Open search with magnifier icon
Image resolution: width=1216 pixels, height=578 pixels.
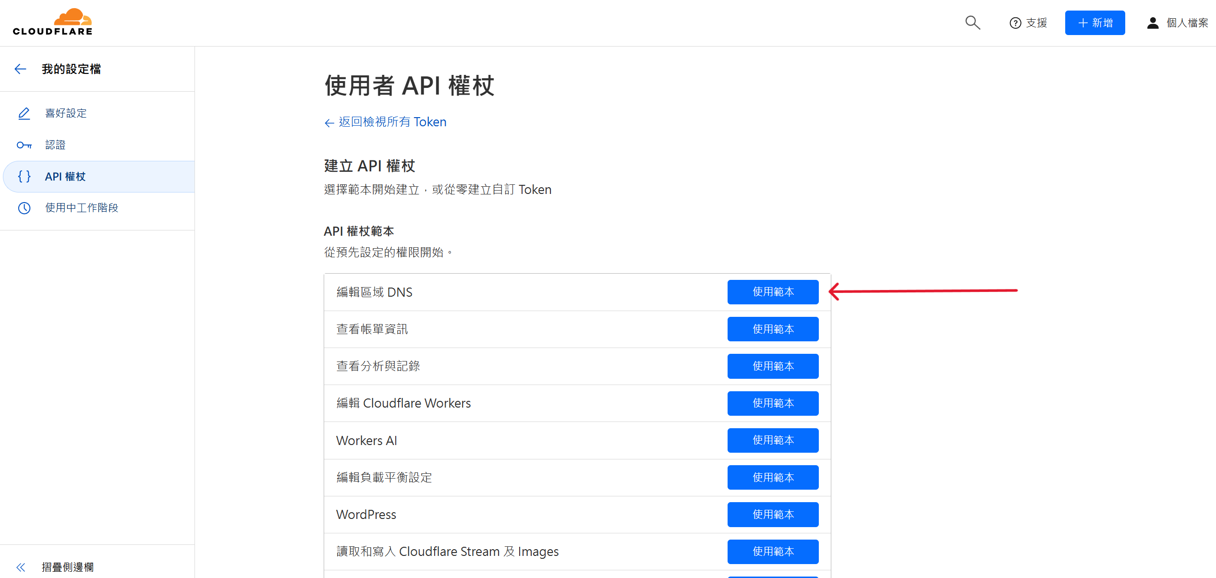coord(973,23)
